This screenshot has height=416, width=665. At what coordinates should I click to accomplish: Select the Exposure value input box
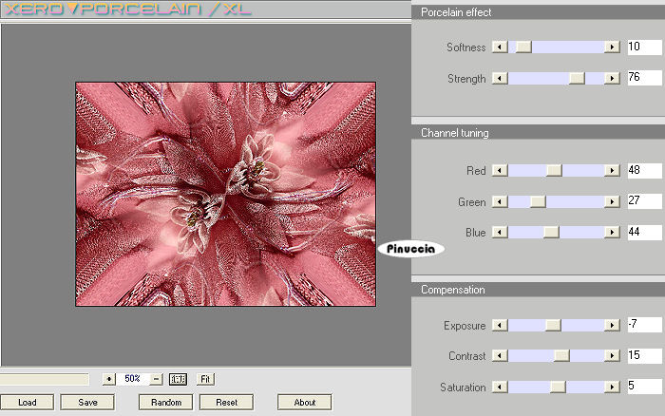642,326
